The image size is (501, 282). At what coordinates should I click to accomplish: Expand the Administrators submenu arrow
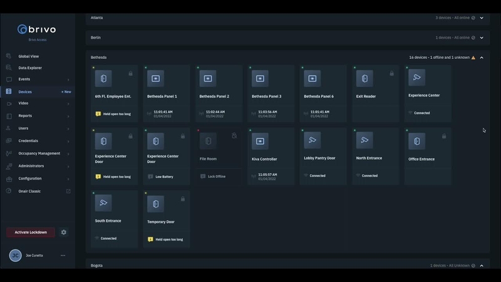pos(68,166)
